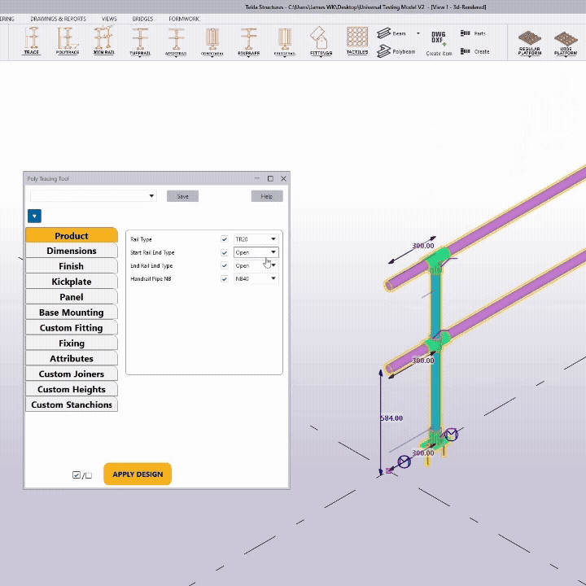This screenshot has height=586, width=586.
Task: Uncheck the Rail Type checkbox
Action: click(225, 239)
